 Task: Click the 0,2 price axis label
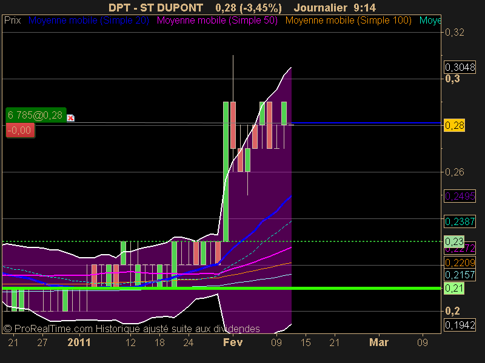(x=452, y=311)
